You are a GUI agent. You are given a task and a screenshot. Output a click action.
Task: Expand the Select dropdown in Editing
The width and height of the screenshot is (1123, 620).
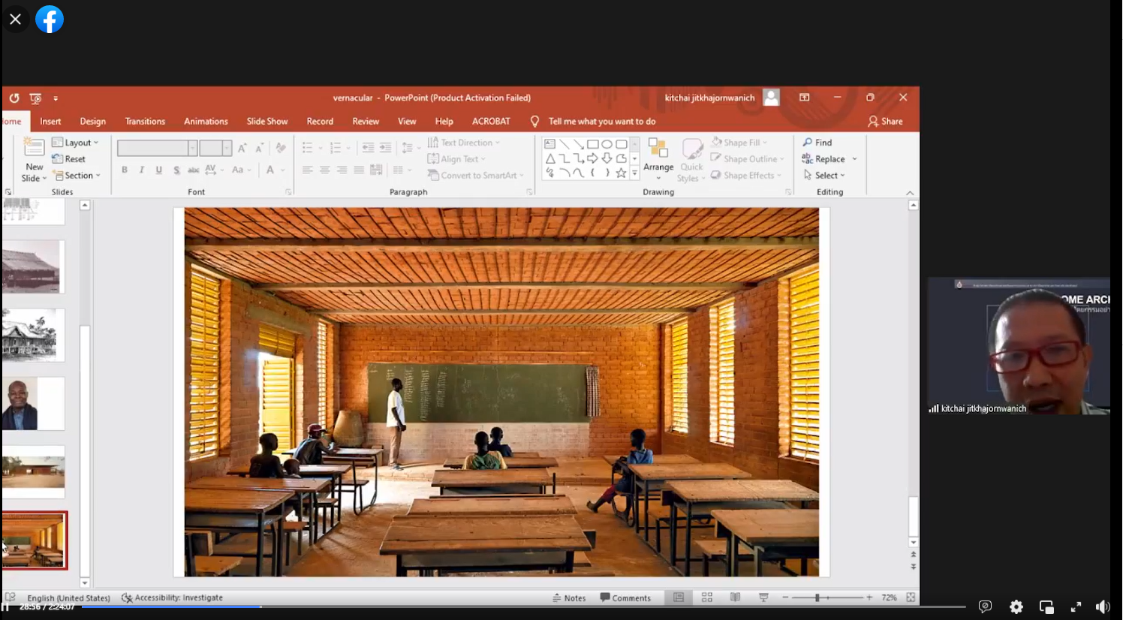point(825,176)
